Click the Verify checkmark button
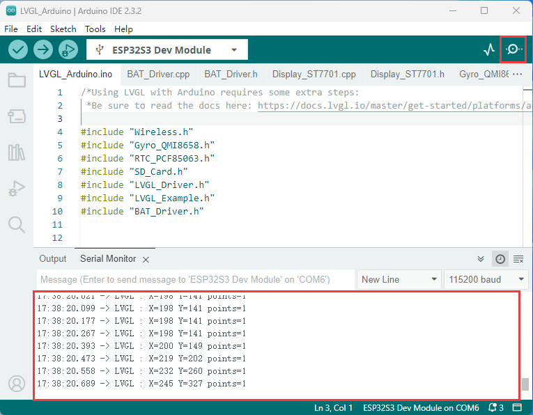The image size is (533, 415). point(18,49)
